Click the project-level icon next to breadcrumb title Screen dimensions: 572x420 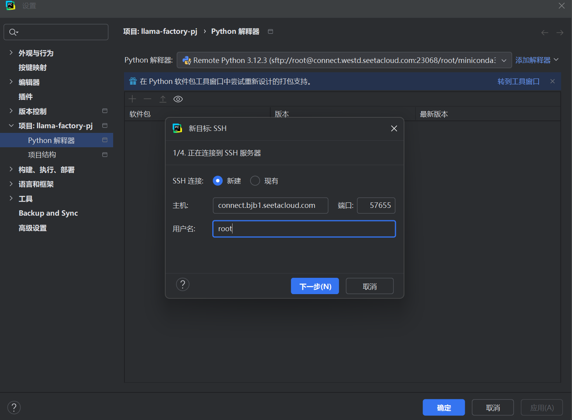coord(271,31)
